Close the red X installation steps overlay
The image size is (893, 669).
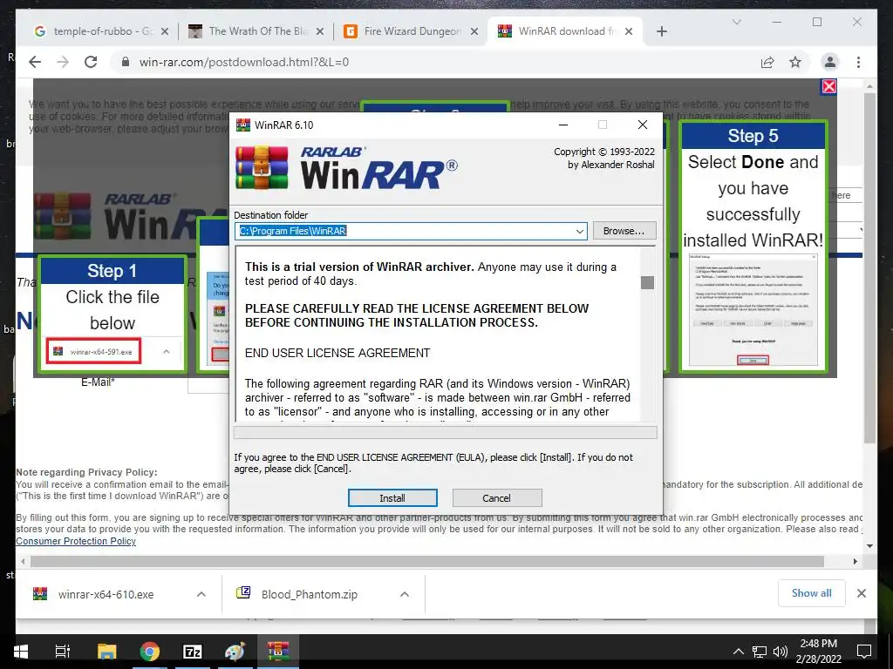click(x=829, y=86)
